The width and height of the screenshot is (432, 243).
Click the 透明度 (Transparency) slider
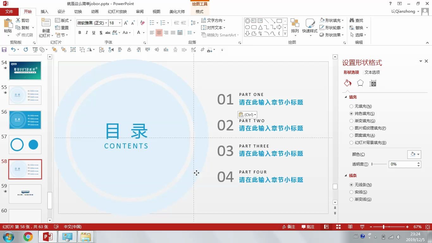click(379, 164)
